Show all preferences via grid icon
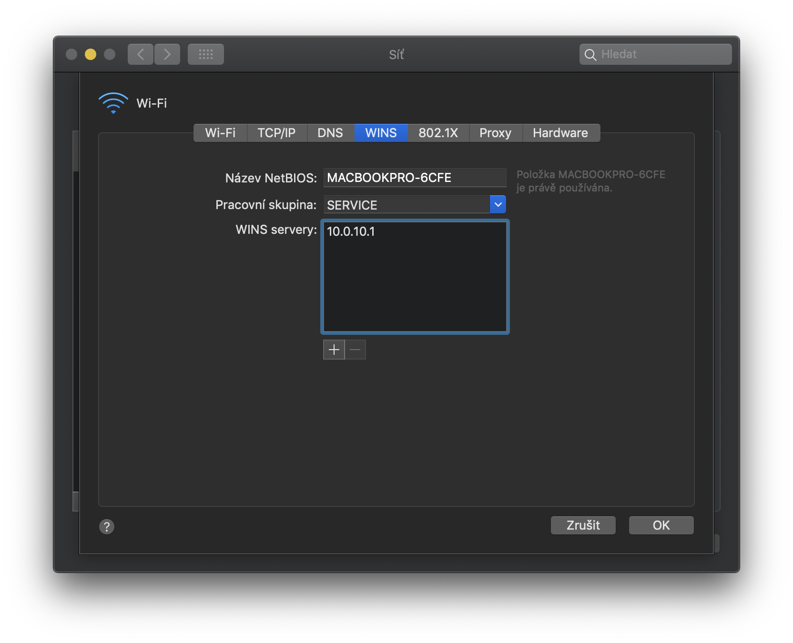The image size is (793, 643). [206, 54]
